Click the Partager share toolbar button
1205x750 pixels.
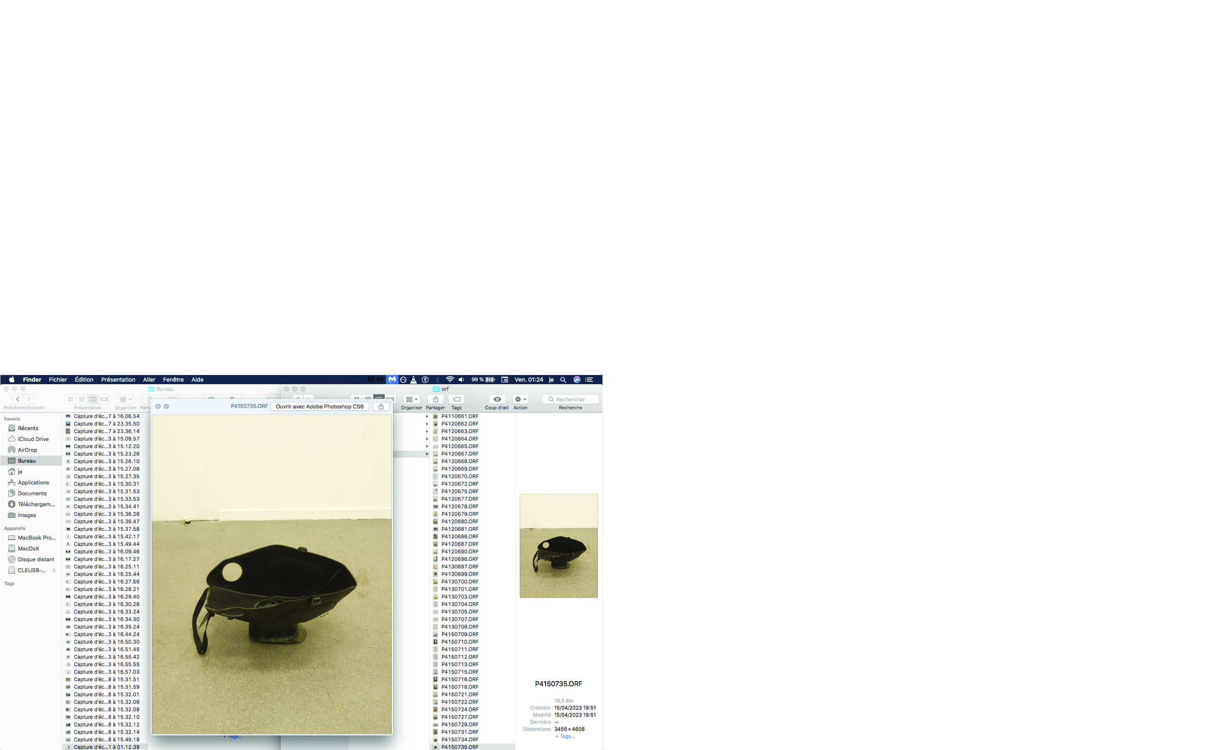[x=435, y=399]
